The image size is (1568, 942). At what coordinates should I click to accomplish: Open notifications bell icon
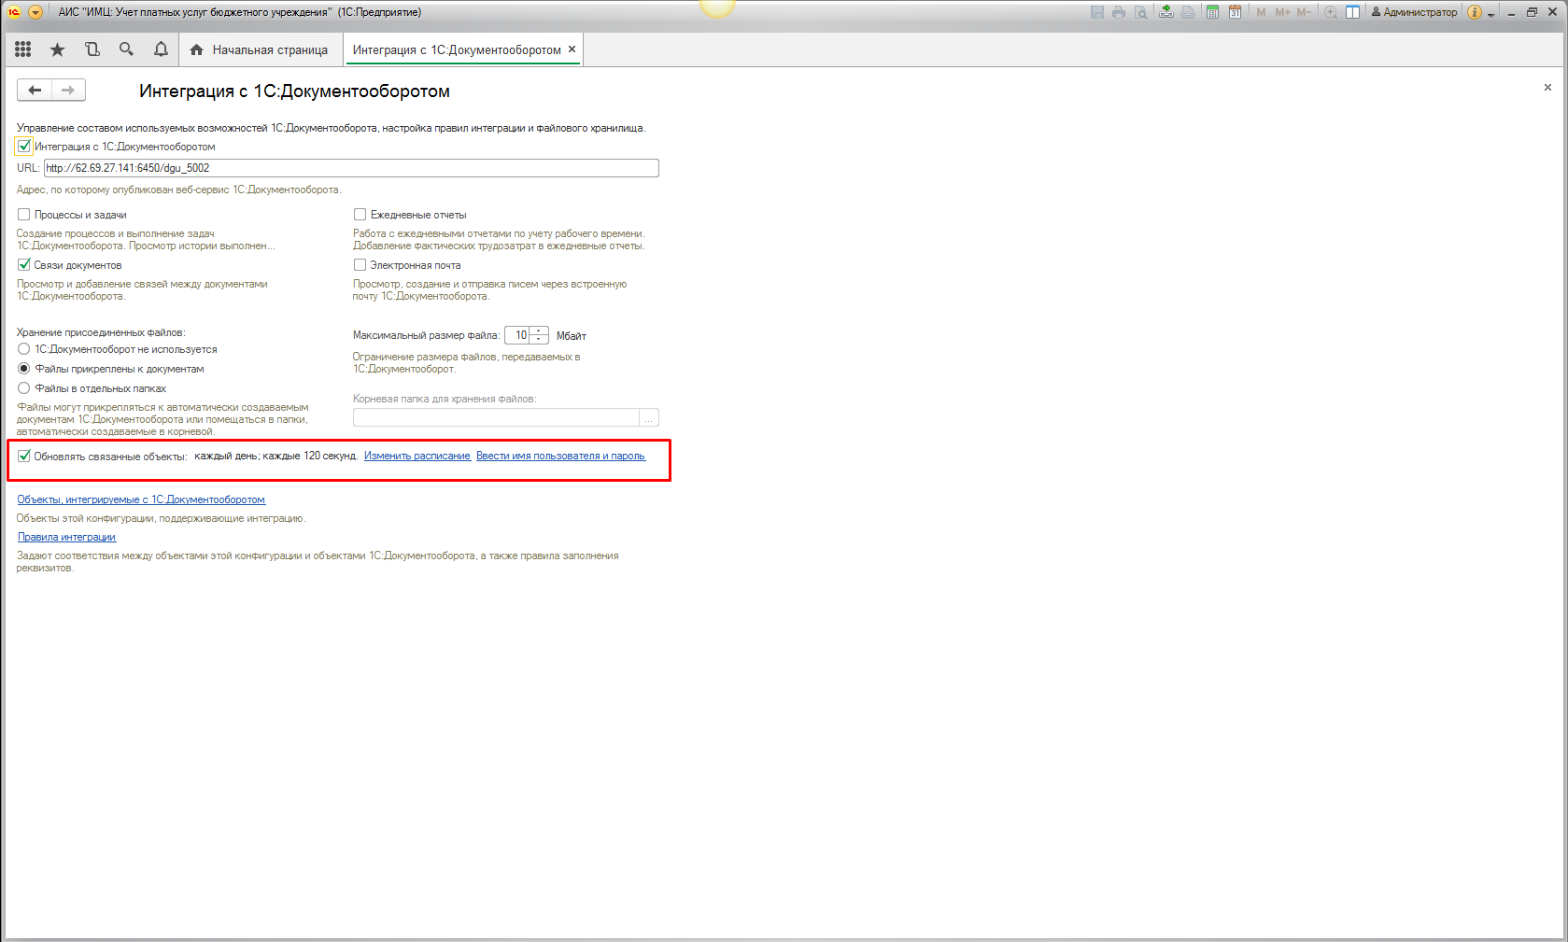161,49
